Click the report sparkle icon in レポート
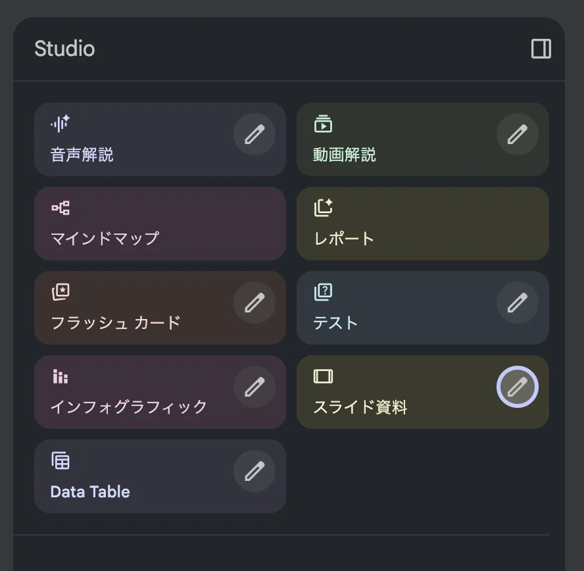This screenshot has height=571, width=584. tap(323, 208)
